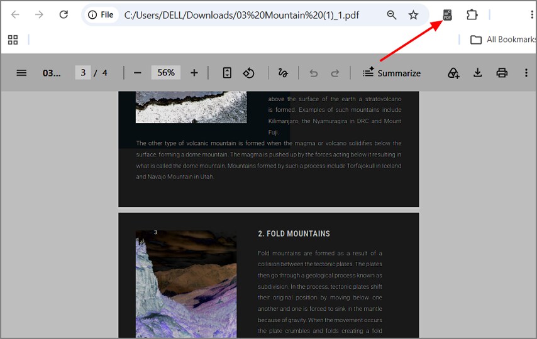Click the word 'Fuji.' in paragraph
The width and height of the screenshot is (537, 339).
(x=274, y=132)
